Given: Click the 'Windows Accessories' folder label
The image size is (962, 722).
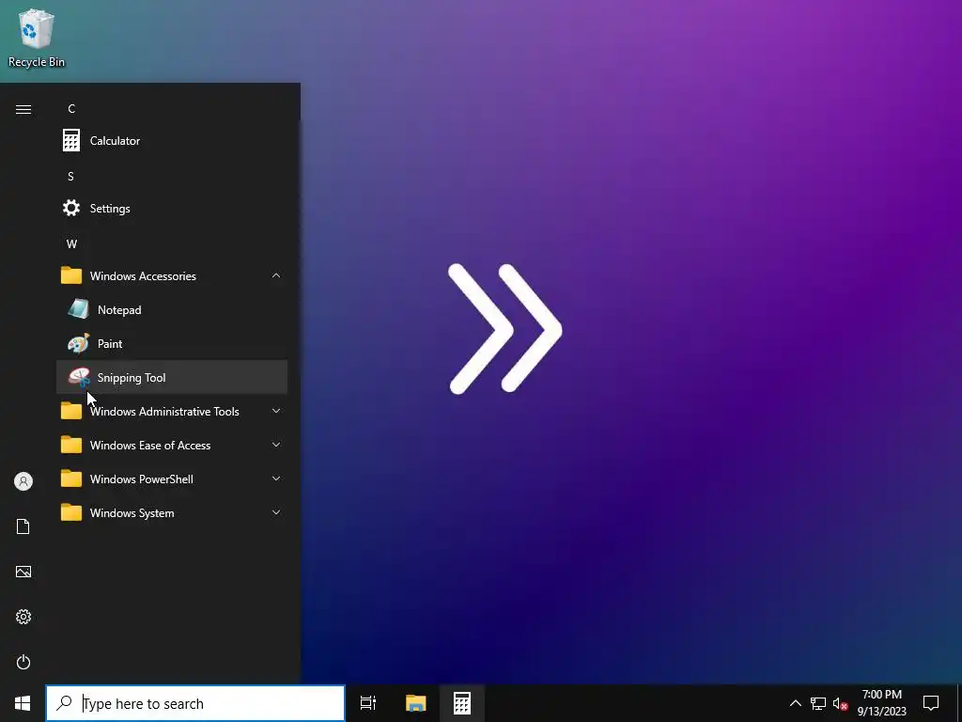Looking at the screenshot, I should pyautogui.click(x=143, y=275).
